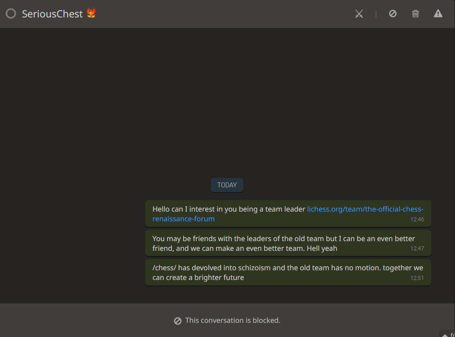Challenge SeriousChest with the crossed swords icon
This screenshot has height=337, width=455.
click(x=359, y=14)
